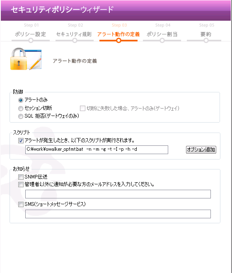Viewport: 232px width, 273px height.
Task: Select the セッション切断 radio option
Action: tap(21, 109)
